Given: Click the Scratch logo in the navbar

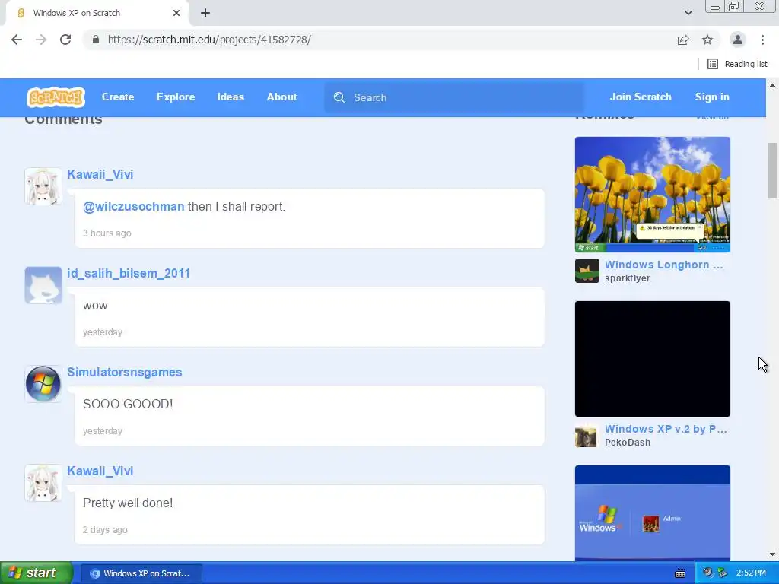Looking at the screenshot, I should point(56,97).
